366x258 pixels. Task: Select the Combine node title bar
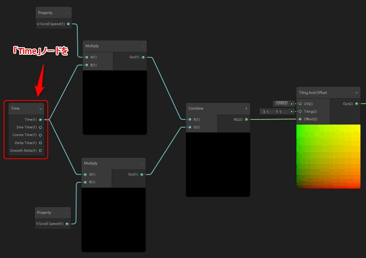click(x=218, y=108)
